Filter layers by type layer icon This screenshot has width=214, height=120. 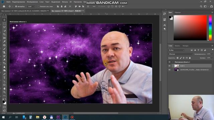198,50
